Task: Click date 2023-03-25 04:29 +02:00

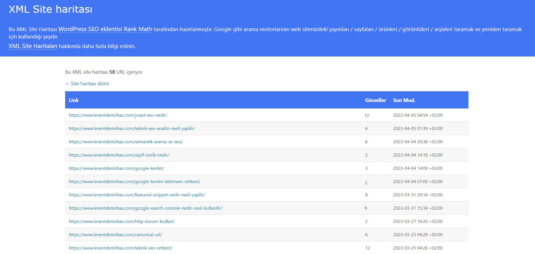Action: tap(418, 235)
